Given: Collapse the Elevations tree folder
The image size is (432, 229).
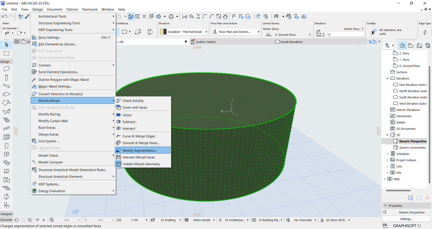Looking at the screenshot, I should [387, 78].
